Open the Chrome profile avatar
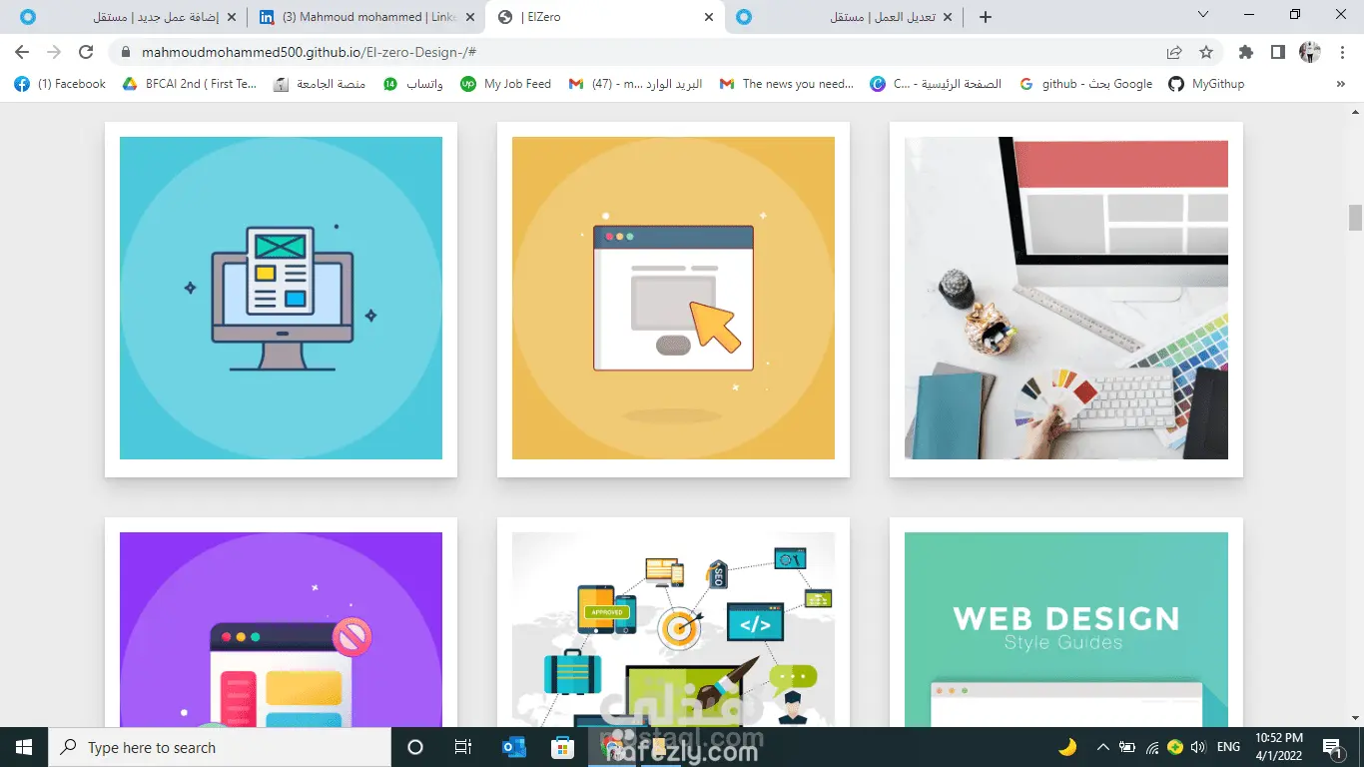This screenshot has width=1364, height=767. (x=1310, y=52)
